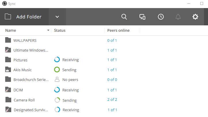
Task: Open settings gear icon
Action: 195,17
